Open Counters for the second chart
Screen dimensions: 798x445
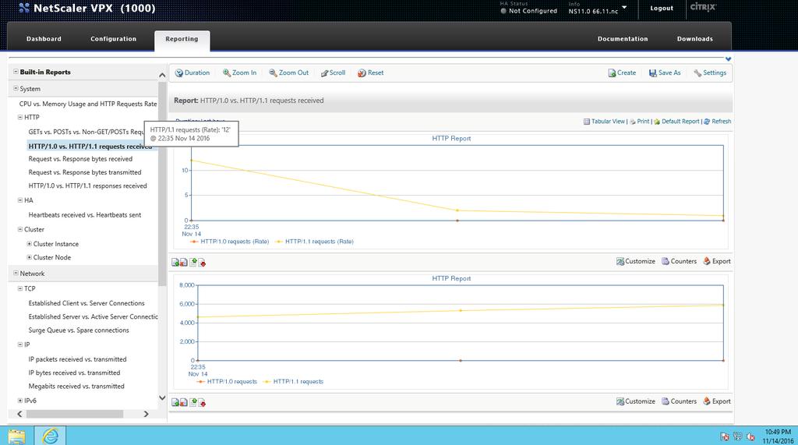coord(679,401)
